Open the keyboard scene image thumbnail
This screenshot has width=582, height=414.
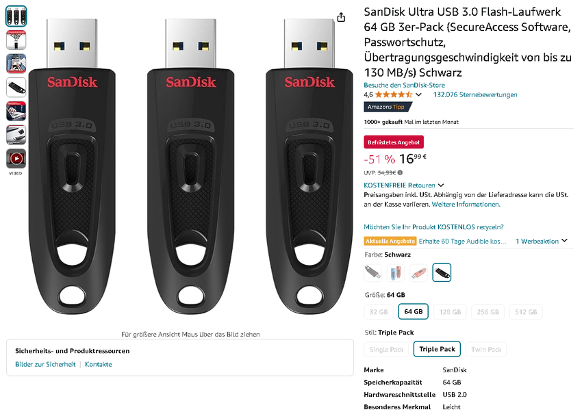(x=15, y=110)
